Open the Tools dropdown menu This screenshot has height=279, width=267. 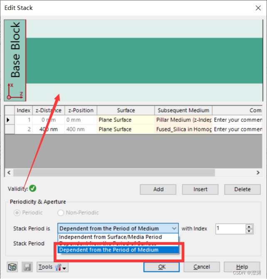(x=52, y=267)
